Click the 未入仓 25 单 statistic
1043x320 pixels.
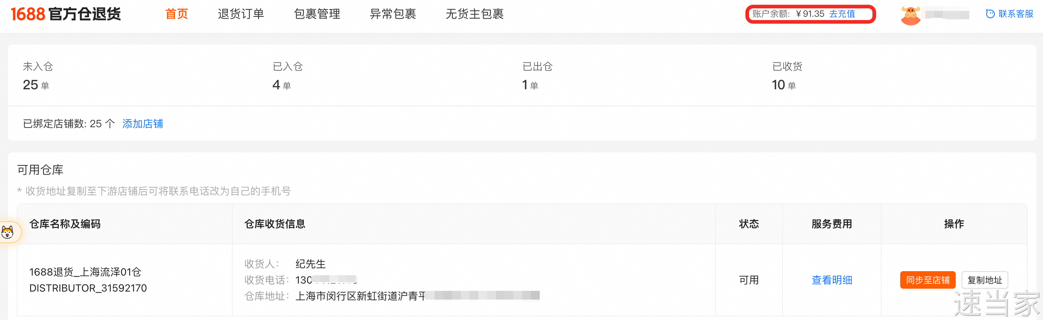tap(36, 85)
